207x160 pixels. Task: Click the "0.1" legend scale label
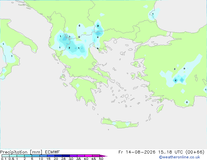click(x=4, y=159)
